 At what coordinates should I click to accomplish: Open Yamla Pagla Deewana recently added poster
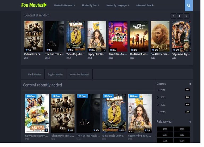(x=114, y=114)
